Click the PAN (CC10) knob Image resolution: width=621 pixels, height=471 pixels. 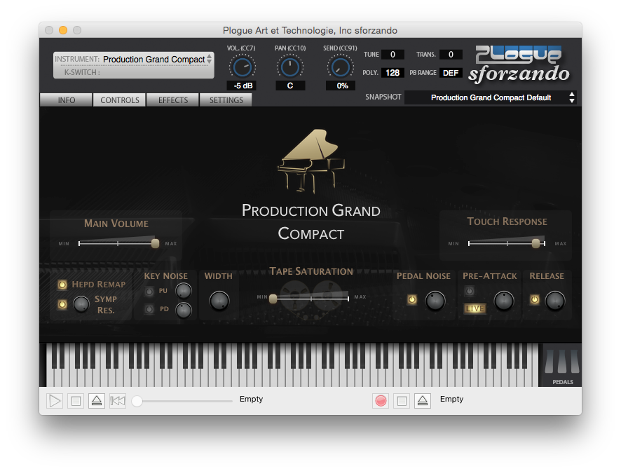point(290,67)
